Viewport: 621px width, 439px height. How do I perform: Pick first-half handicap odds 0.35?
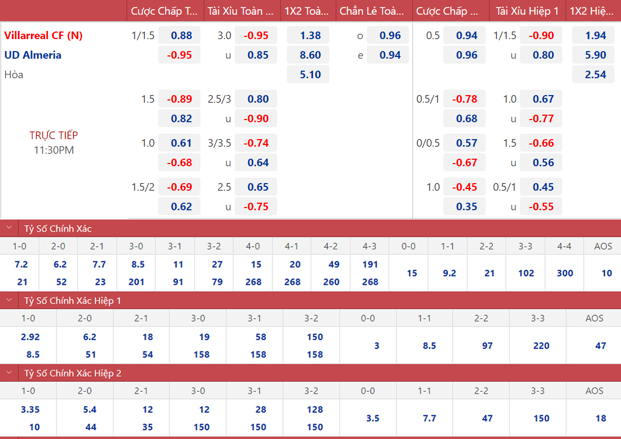(x=465, y=206)
